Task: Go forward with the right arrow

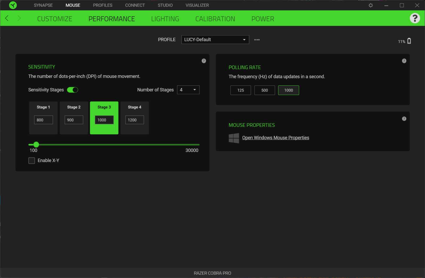Action: pyautogui.click(x=19, y=18)
